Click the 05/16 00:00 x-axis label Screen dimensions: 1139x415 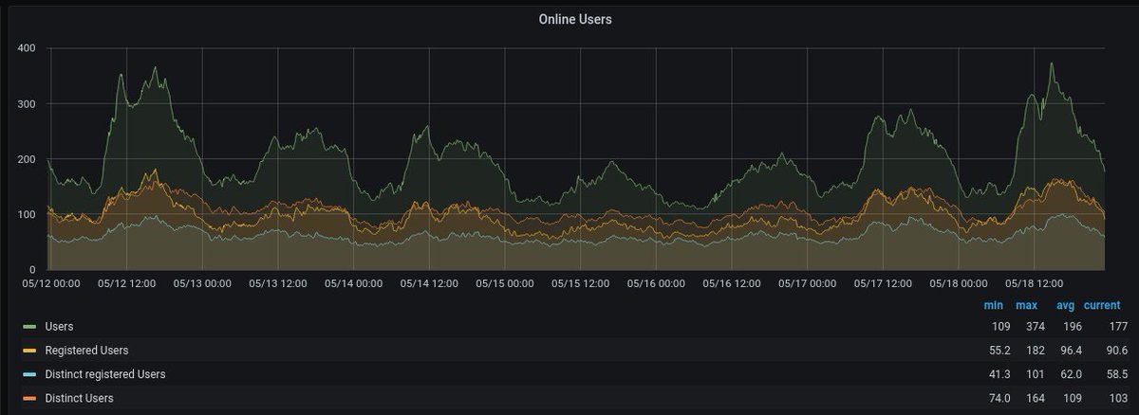click(656, 282)
